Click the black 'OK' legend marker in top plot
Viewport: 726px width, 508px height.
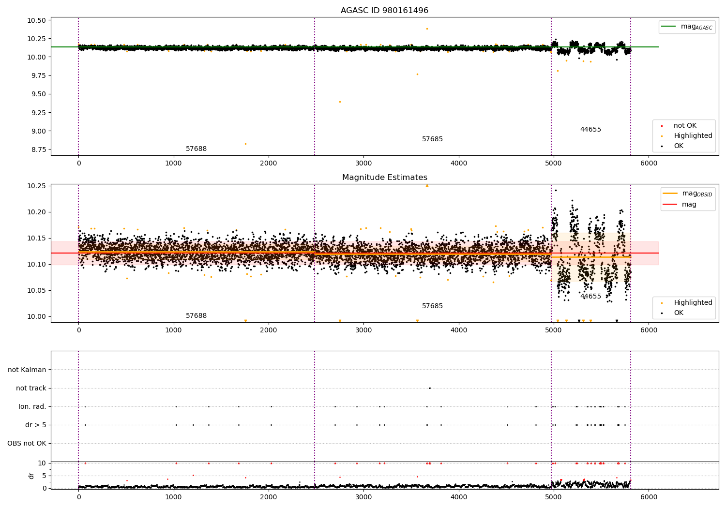coord(662,146)
